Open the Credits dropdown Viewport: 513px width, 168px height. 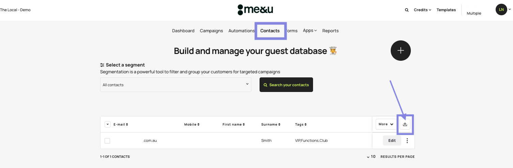pyautogui.click(x=422, y=10)
